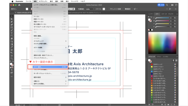
Task: Open zoom level dropdown at bottom
Action: click(21, 105)
